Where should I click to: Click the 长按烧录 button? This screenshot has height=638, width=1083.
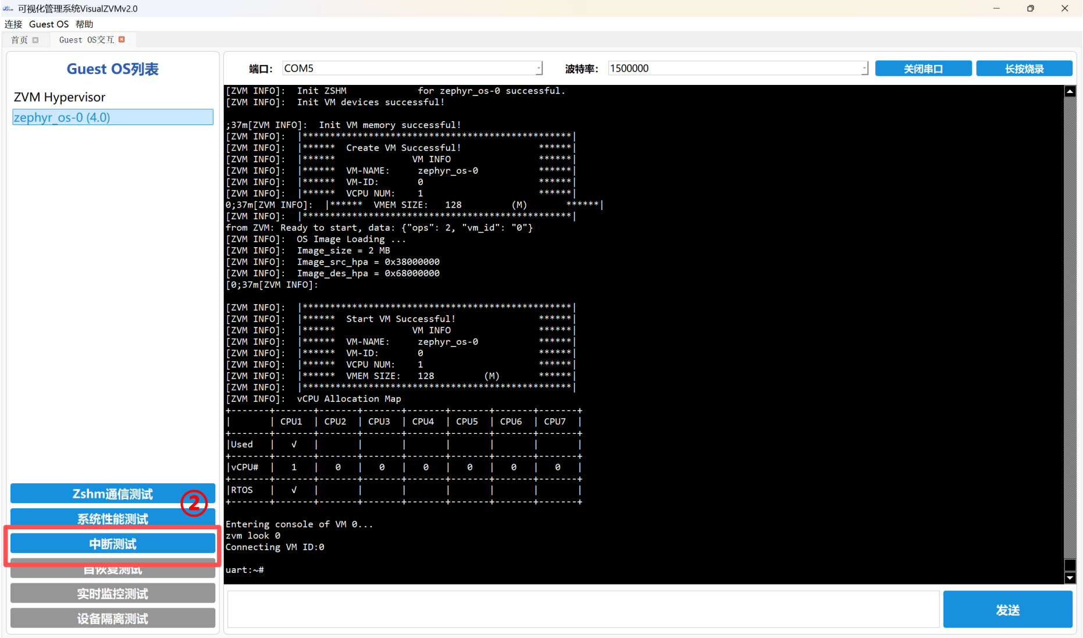[x=1024, y=69]
